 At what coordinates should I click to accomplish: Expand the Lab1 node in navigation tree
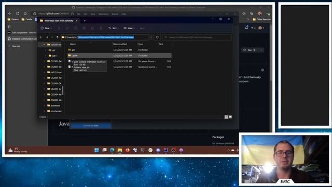[46, 56]
